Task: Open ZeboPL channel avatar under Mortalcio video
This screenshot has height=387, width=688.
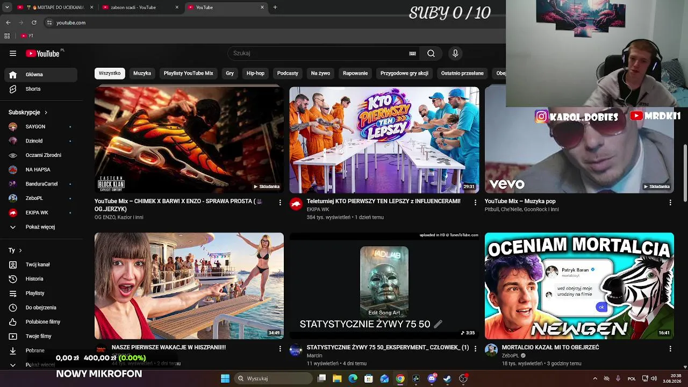Action: click(x=491, y=350)
